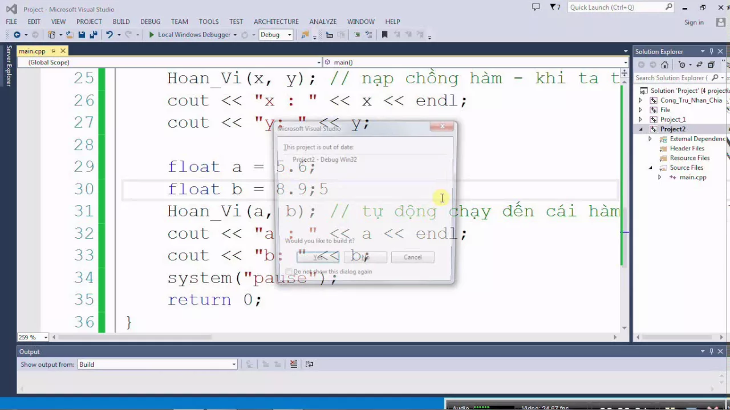Screen dimensions: 730x410
Task: Click the New Project toolbar icon
Action: tap(51, 35)
